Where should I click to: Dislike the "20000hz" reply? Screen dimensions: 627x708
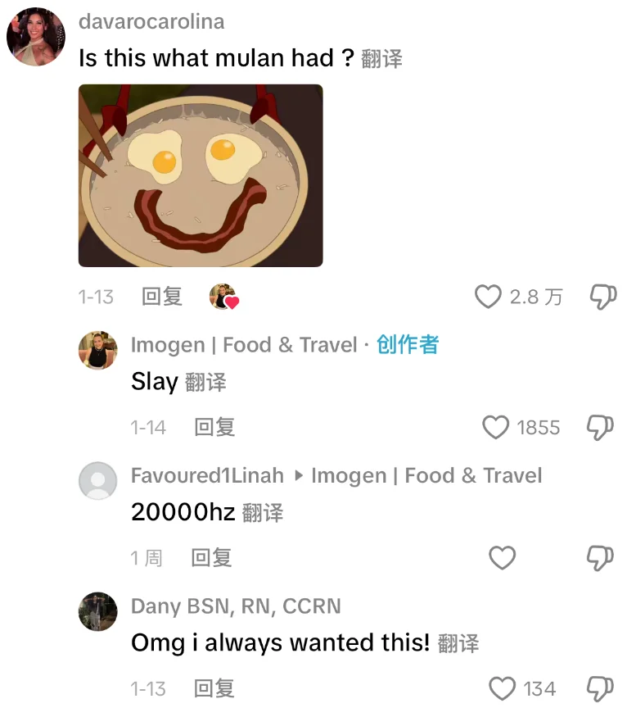pos(600,558)
